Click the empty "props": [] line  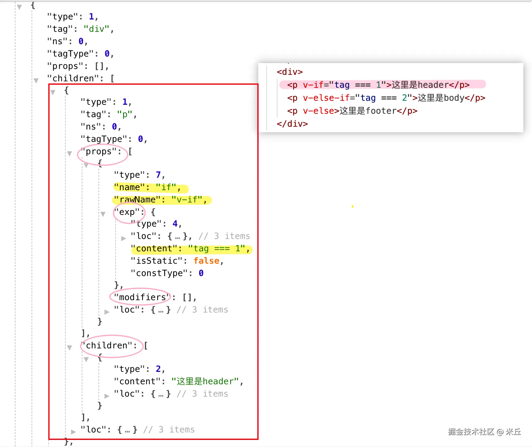pyautogui.click(x=78, y=66)
